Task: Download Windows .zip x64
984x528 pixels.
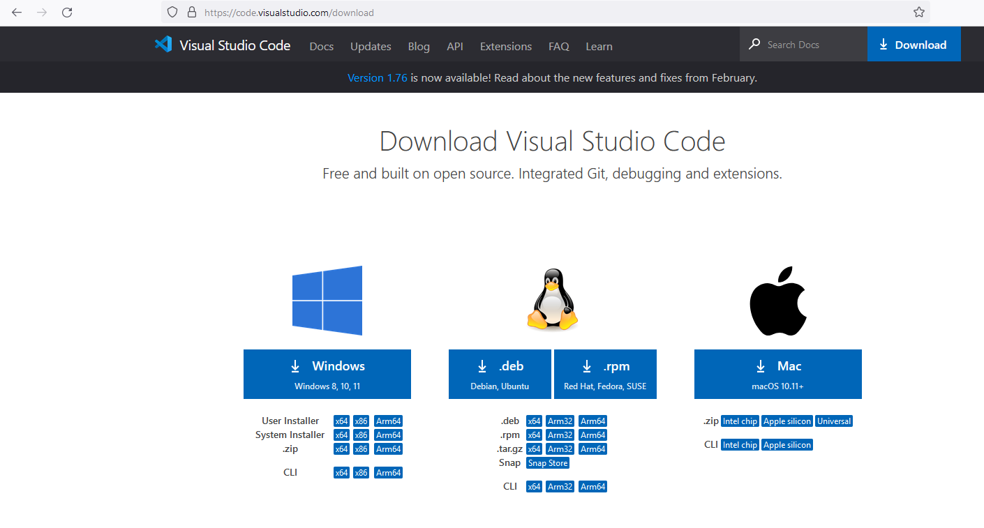Action: pos(341,449)
